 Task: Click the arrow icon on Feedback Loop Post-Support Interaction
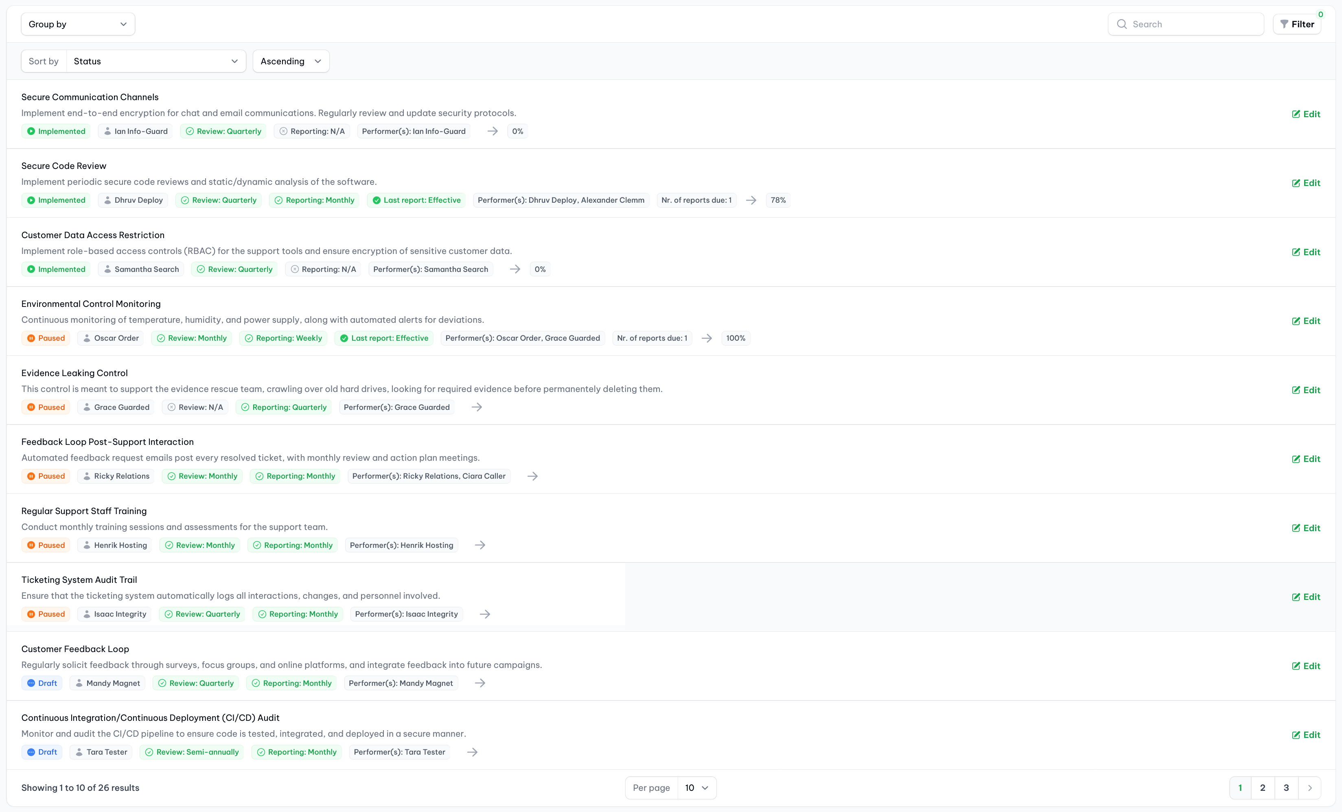(532, 475)
